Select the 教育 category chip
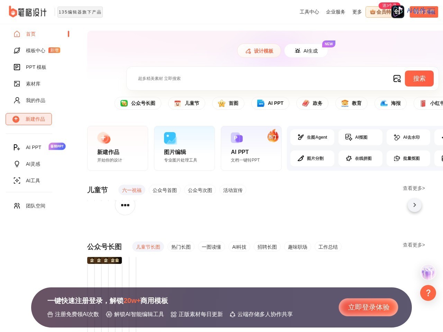 click(351, 103)
